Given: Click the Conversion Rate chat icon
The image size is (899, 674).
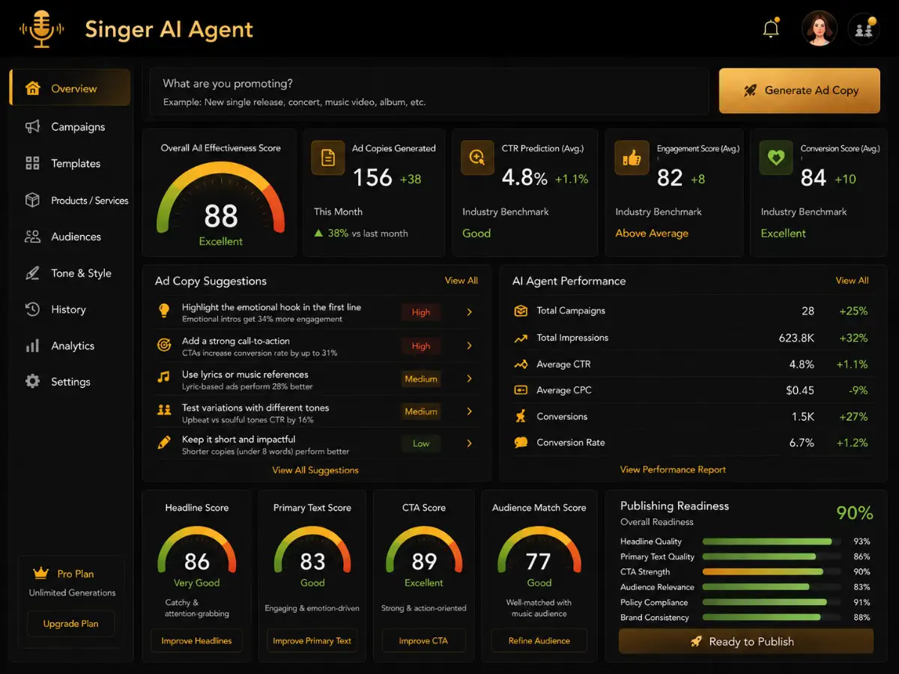Looking at the screenshot, I should pos(521,443).
